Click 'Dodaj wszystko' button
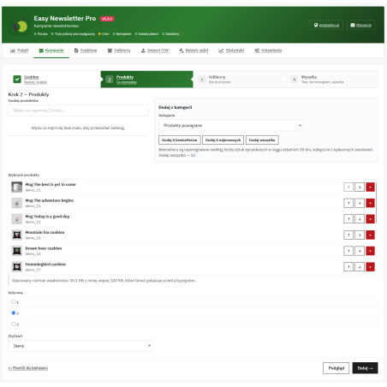This screenshot has height=387, width=387. pyautogui.click(x=262, y=140)
